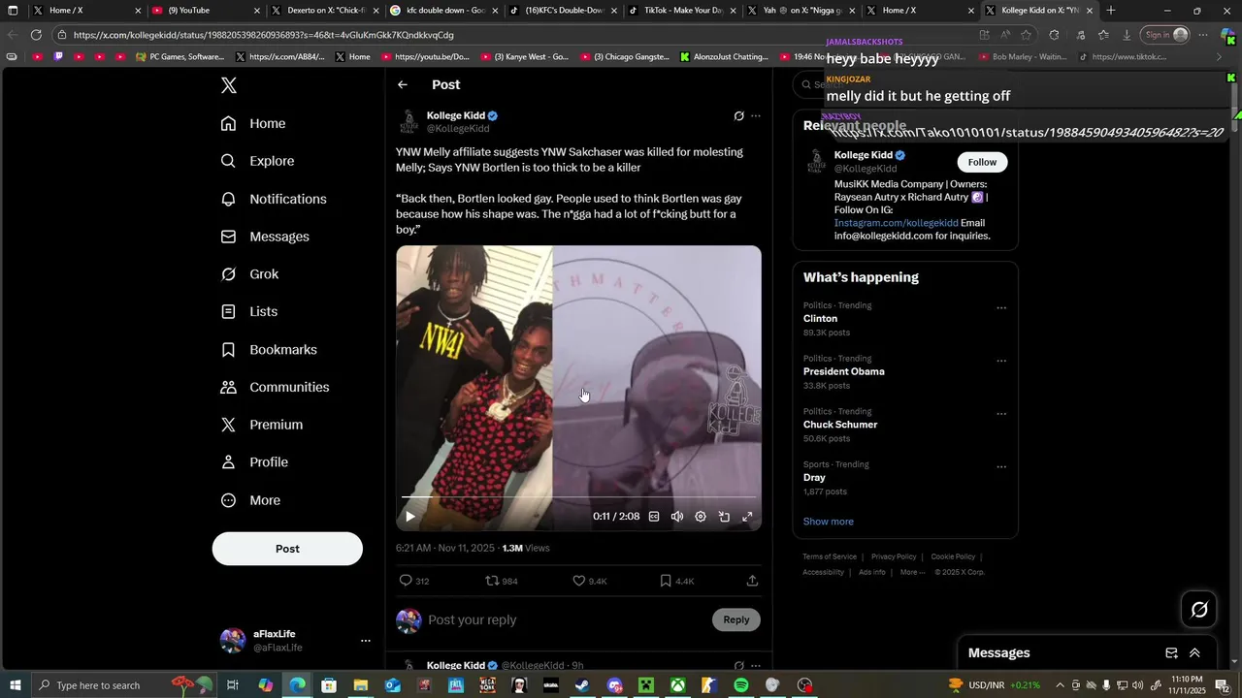The image size is (1242, 698).
Task: Open Premium in the sidebar
Action: pyautogui.click(x=262, y=425)
